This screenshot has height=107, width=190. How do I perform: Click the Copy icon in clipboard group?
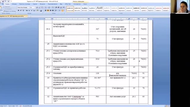coord(4,9)
